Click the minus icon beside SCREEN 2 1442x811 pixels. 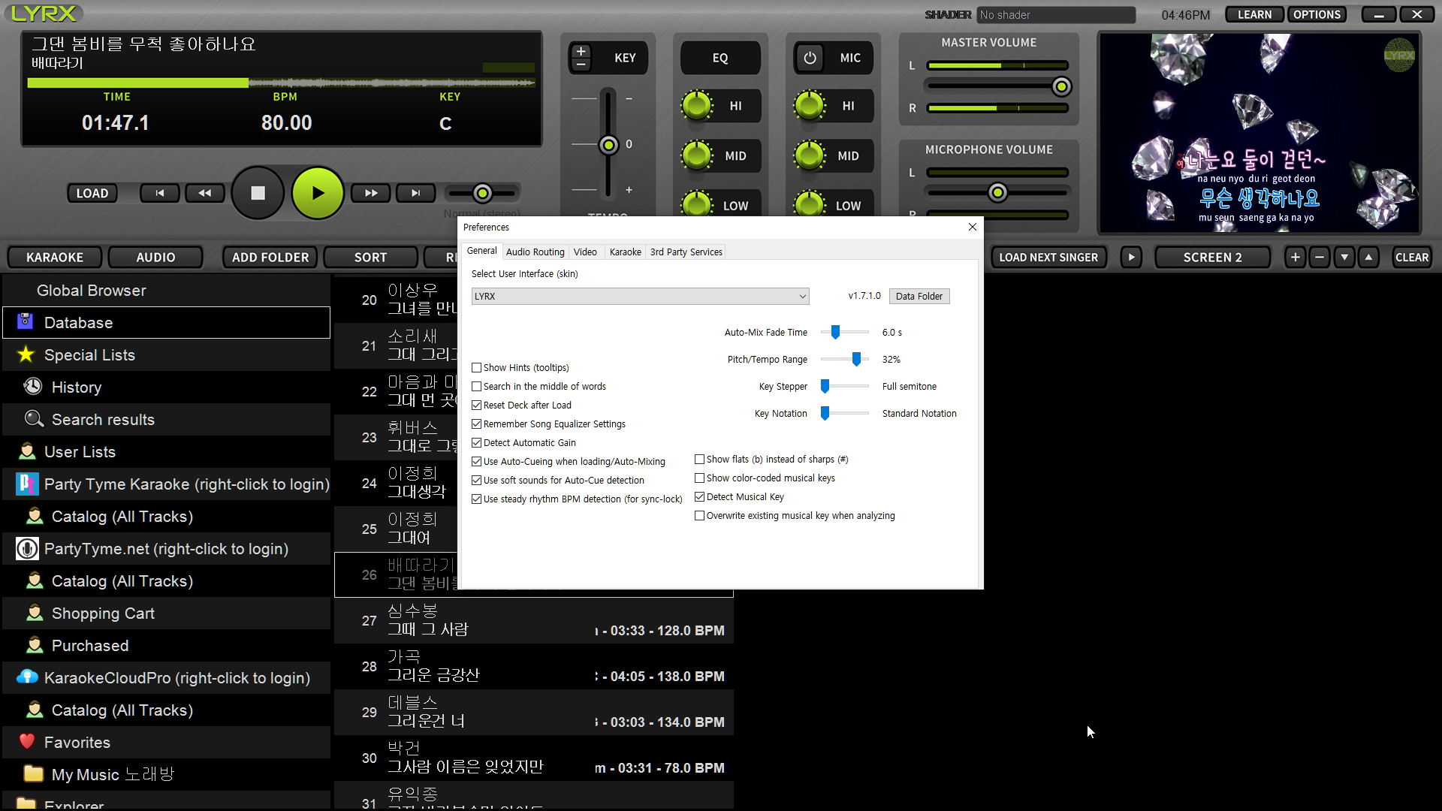pyautogui.click(x=1320, y=258)
